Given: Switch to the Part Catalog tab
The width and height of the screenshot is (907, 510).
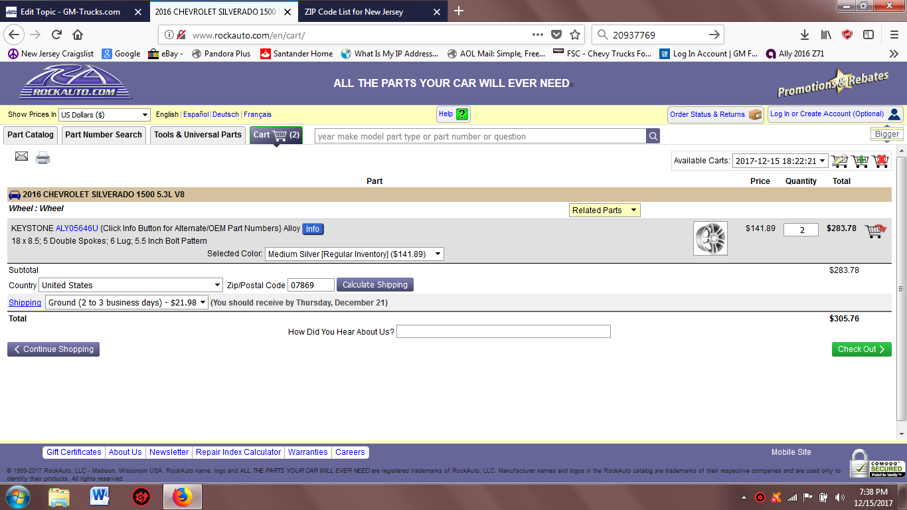Looking at the screenshot, I should (x=31, y=135).
